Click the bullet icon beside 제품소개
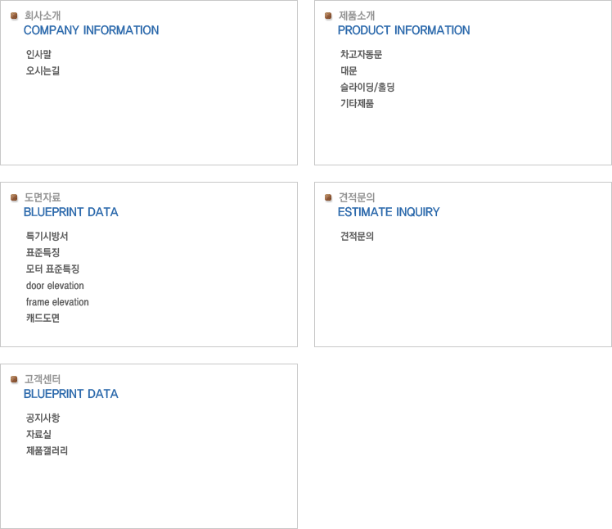612x529 pixels. 328,16
